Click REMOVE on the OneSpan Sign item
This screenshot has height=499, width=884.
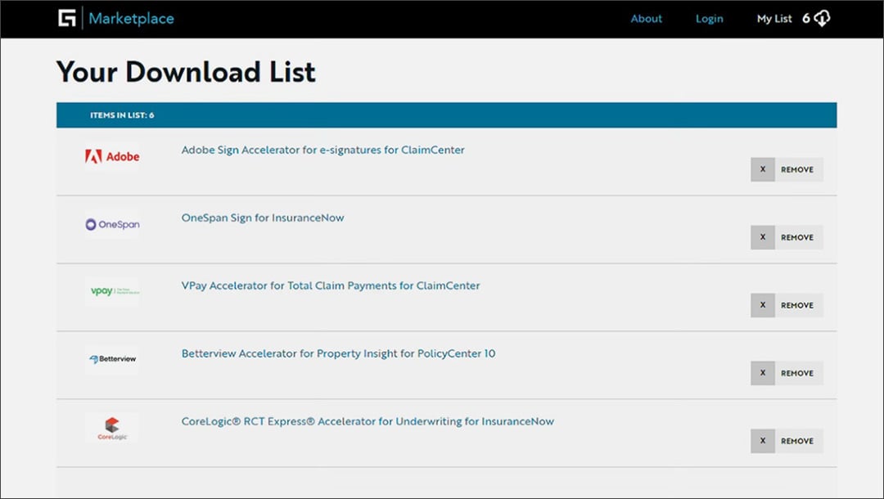click(x=796, y=237)
